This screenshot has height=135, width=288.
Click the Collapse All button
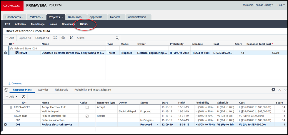(42, 38)
